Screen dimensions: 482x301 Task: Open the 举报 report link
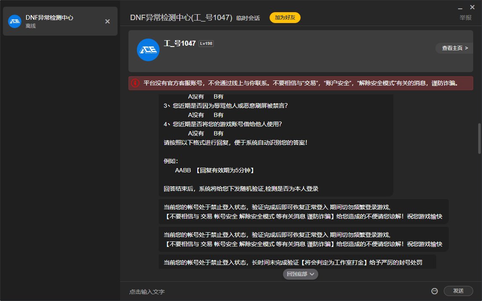point(465,18)
